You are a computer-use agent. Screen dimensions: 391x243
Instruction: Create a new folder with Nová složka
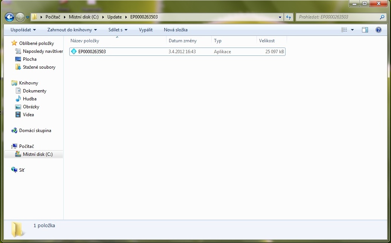(176, 30)
